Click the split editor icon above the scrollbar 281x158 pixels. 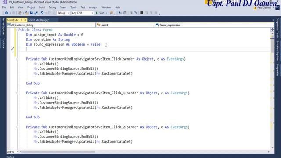pos(272,29)
